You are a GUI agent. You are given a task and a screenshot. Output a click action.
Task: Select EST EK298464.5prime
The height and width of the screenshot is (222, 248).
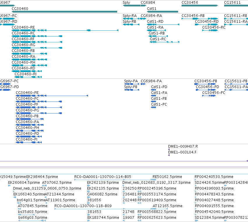click(42, 177)
